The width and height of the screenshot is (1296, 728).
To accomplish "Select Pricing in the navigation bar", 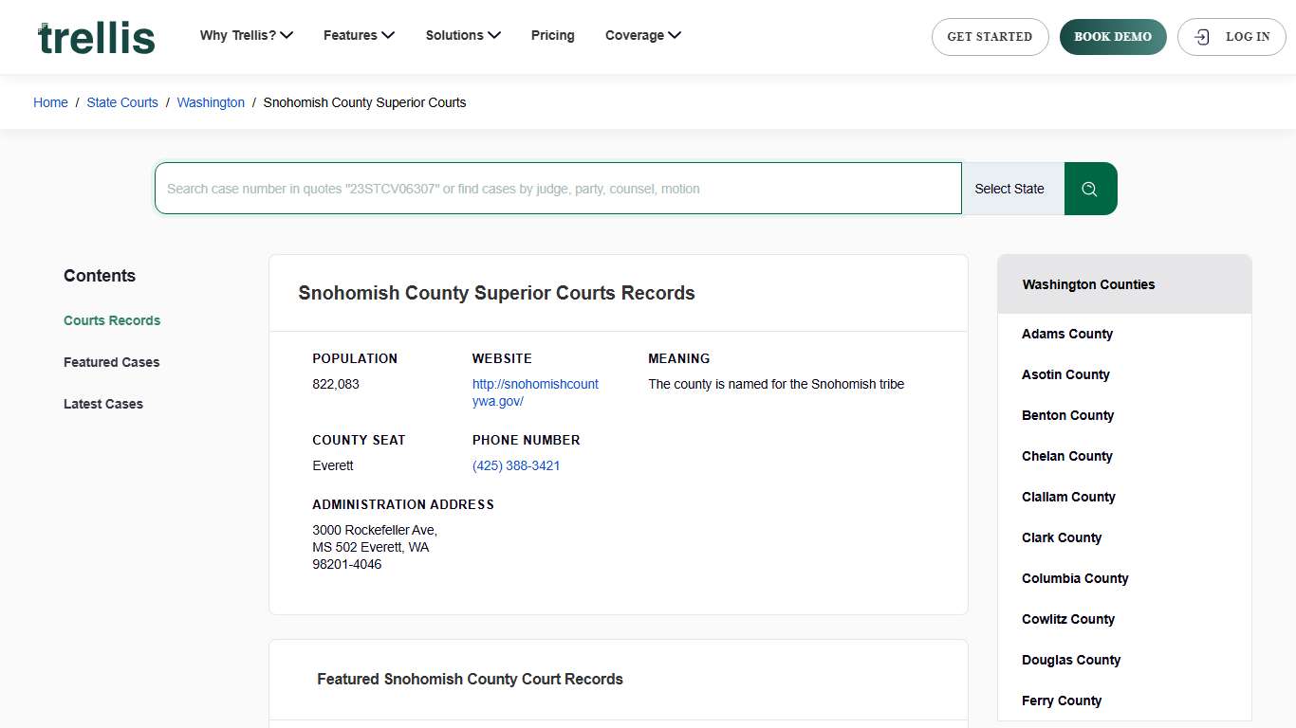I will point(552,35).
